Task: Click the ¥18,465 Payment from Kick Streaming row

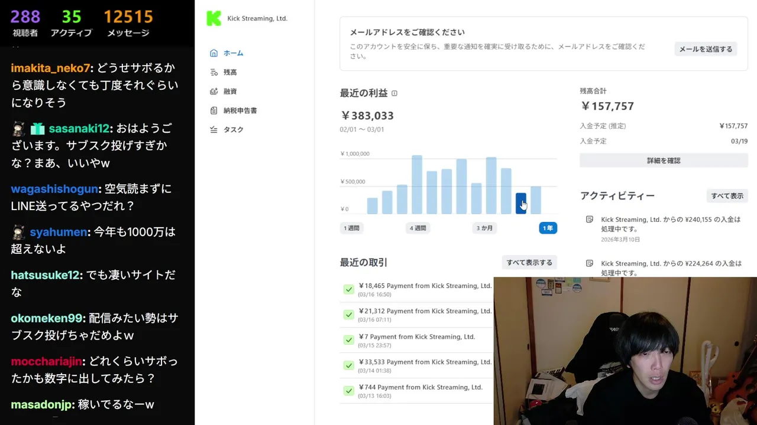Action: (416, 289)
